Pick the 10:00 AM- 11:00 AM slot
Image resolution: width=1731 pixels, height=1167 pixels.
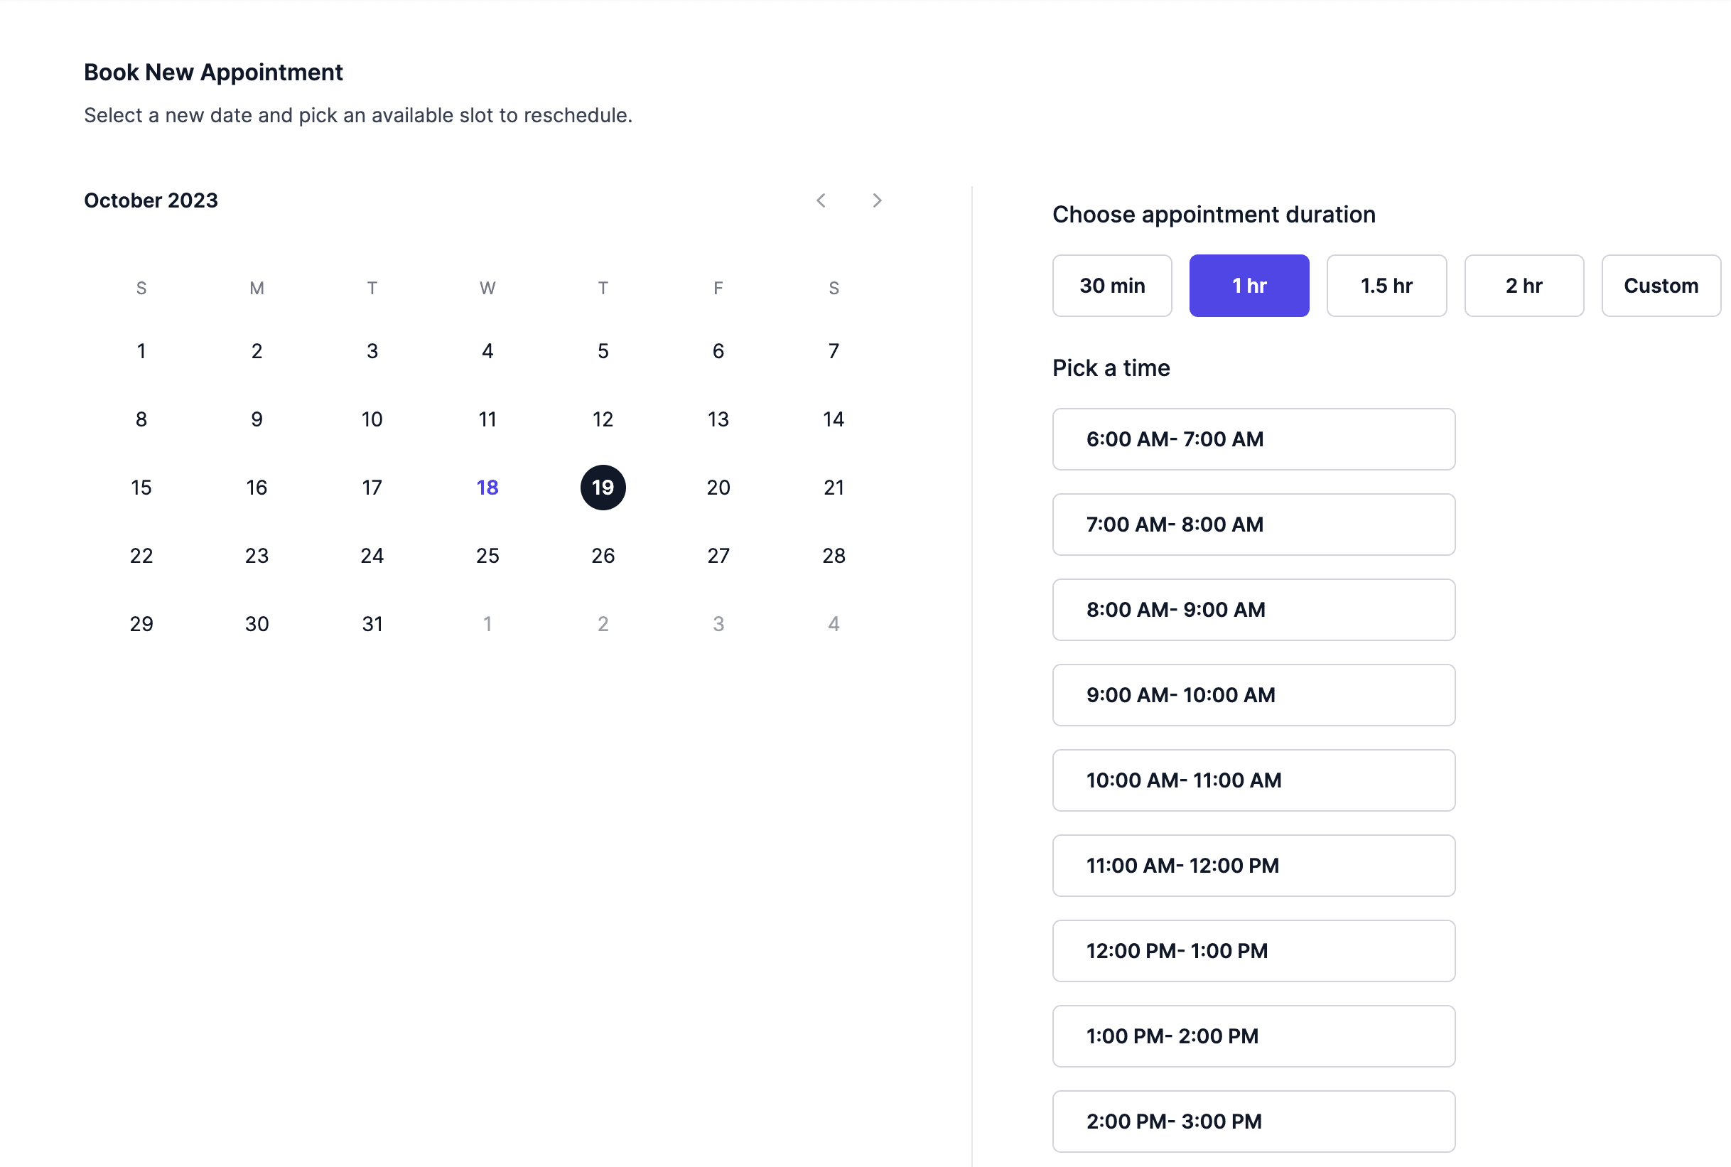1253,780
